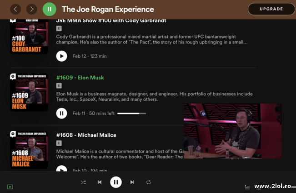Image resolution: width=296 pixels, height=193 pixels.
Task: Go back with the left arrow button
Action: tap(15, 9)
